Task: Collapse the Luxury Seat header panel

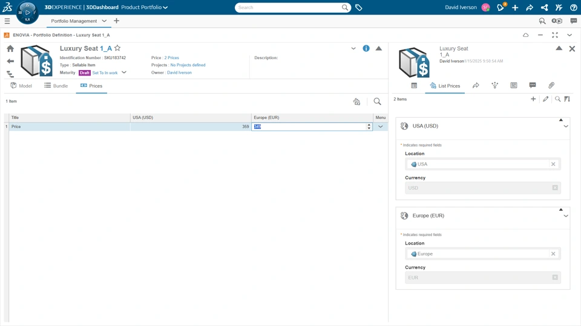Action: click(379, 48)
